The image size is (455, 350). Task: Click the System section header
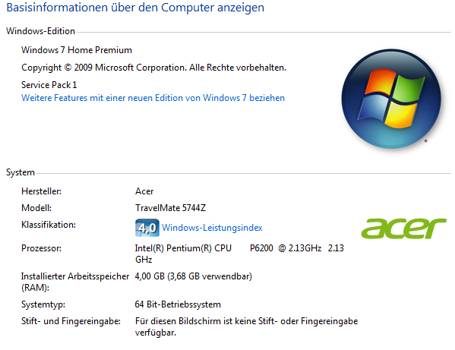tap(21, 172)
